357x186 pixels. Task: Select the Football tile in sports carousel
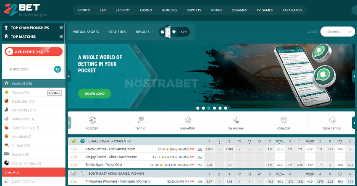[x=92, y=123]
